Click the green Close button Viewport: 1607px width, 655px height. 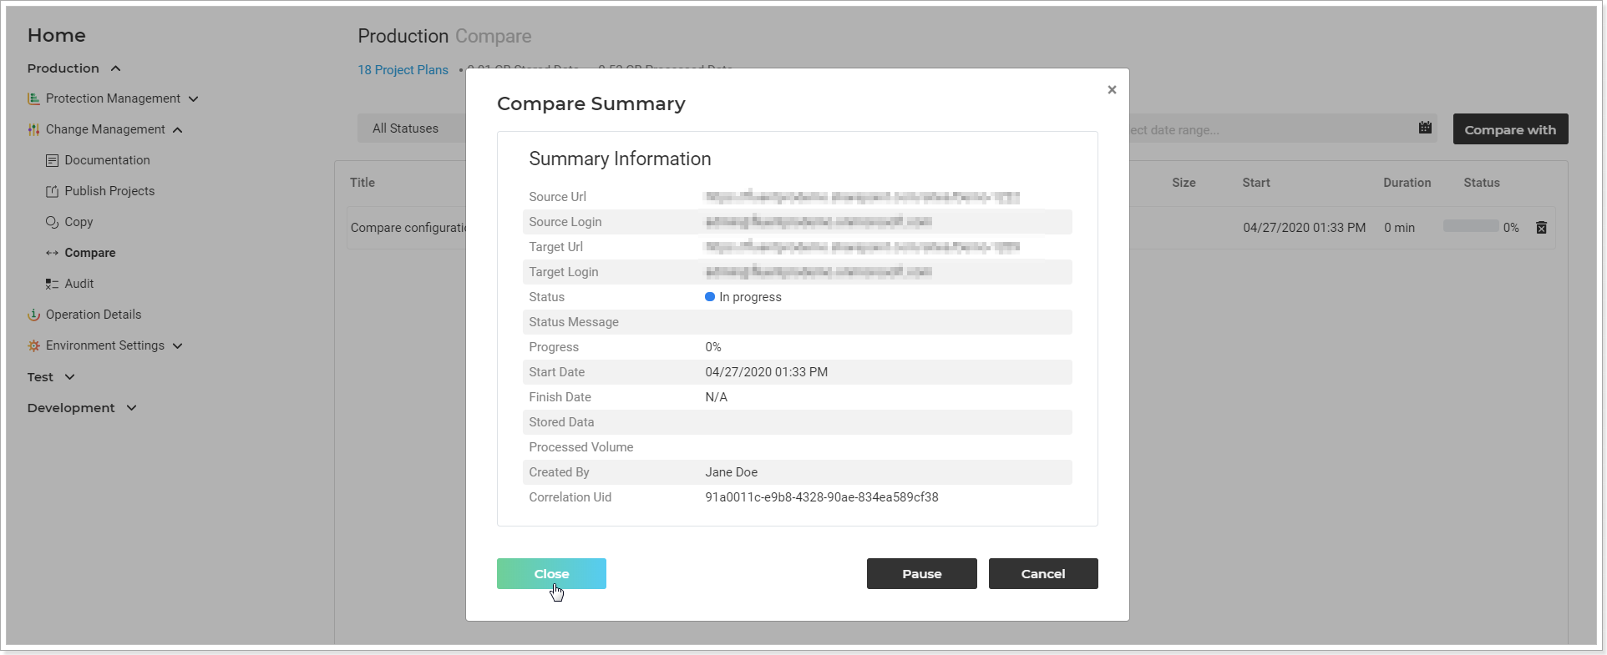[x=551, y=573]
